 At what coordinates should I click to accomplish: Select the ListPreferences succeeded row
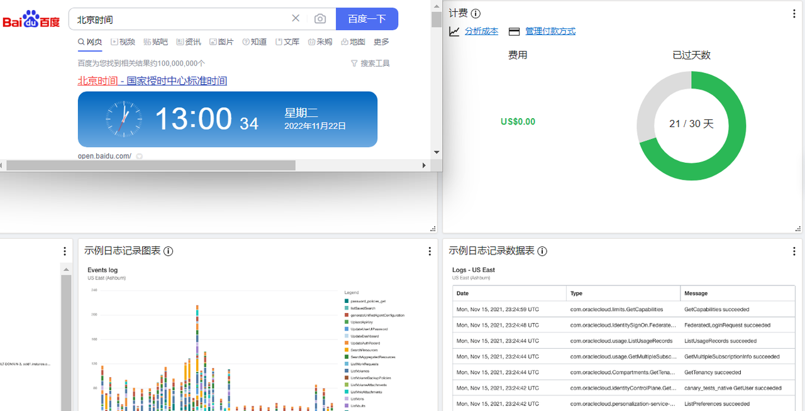coord(623,403)
